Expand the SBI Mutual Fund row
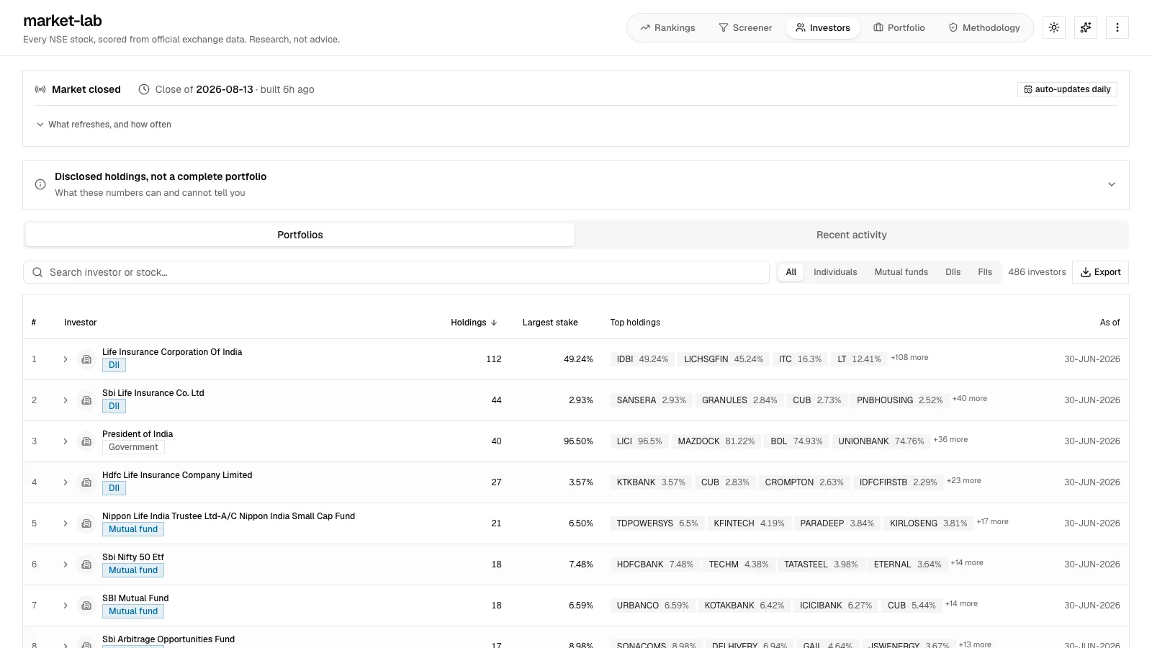This screenshot has width=1152, height=648. (65, 606)
